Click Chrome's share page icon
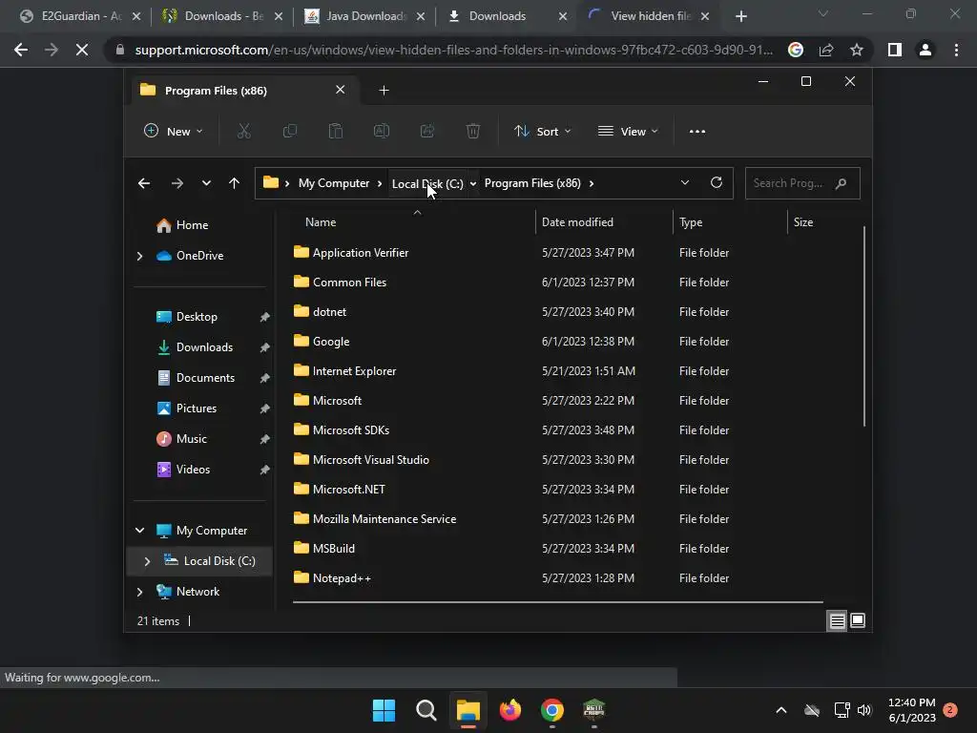 coord(826,50)
